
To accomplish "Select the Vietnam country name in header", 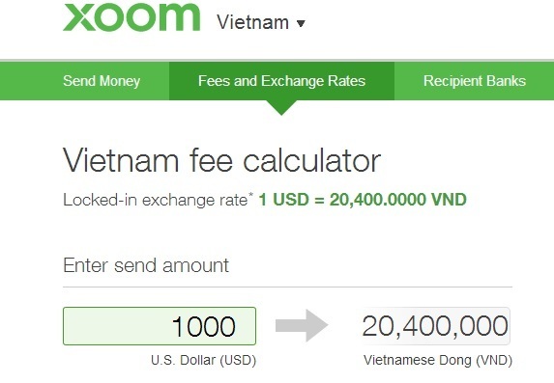I will click(253, 22).
